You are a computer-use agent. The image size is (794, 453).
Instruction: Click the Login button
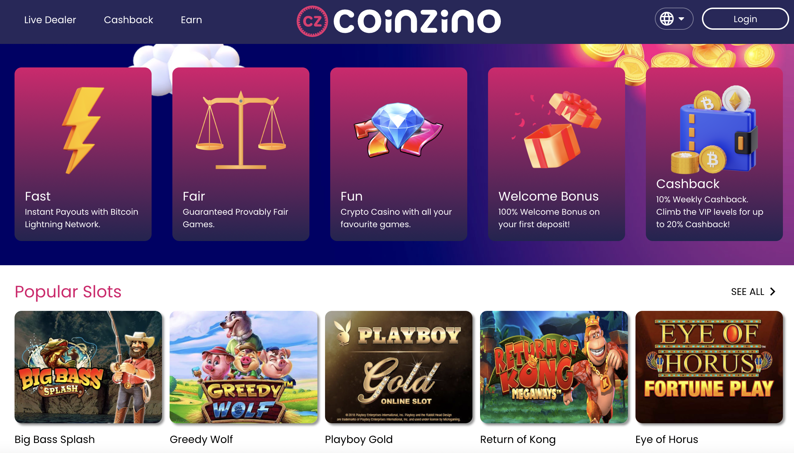[745, 19]
